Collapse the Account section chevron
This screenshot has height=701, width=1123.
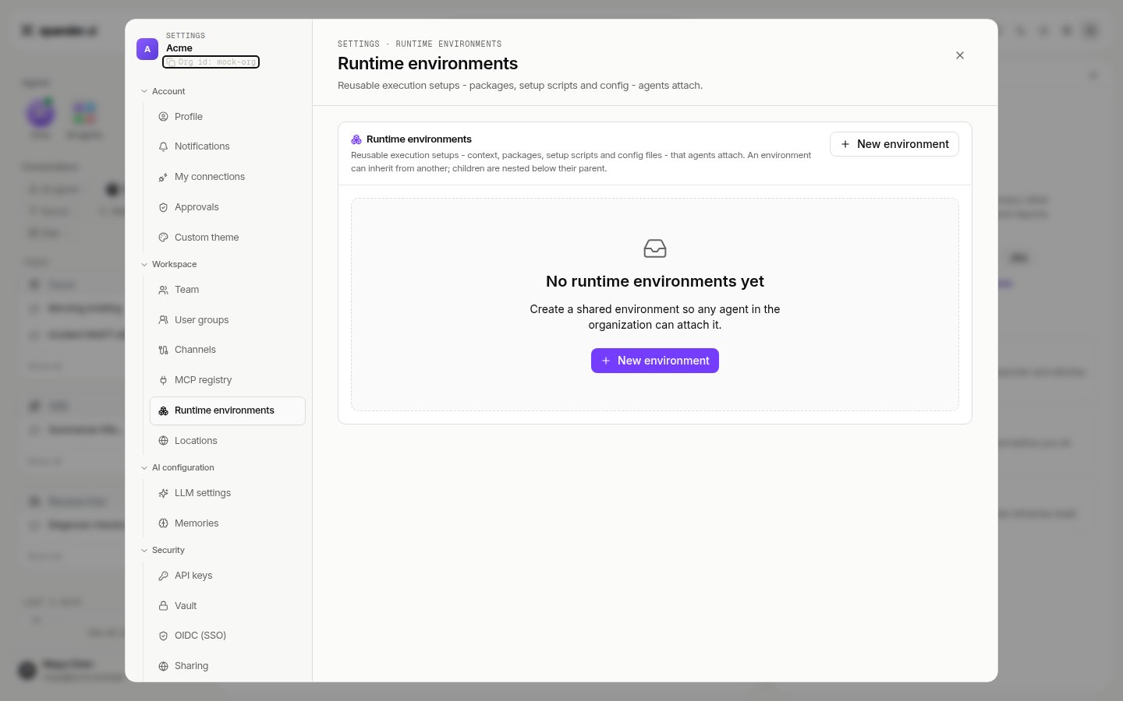(x=144, y=91)
